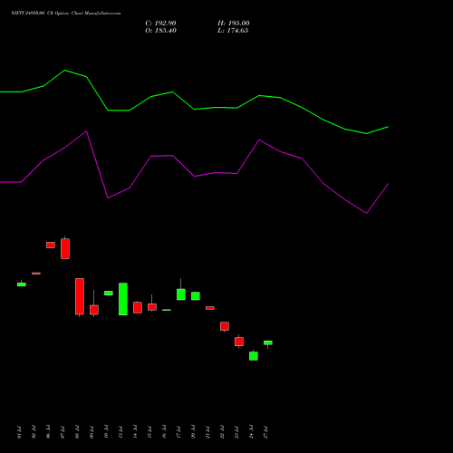The height and width of the screenshot is (453, 453).
Task: Select the 01 Jul date axis label
Action: tap(19, 432)
